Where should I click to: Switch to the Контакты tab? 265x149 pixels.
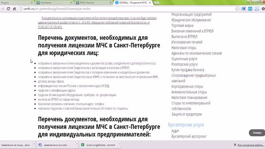pos(54,3)
